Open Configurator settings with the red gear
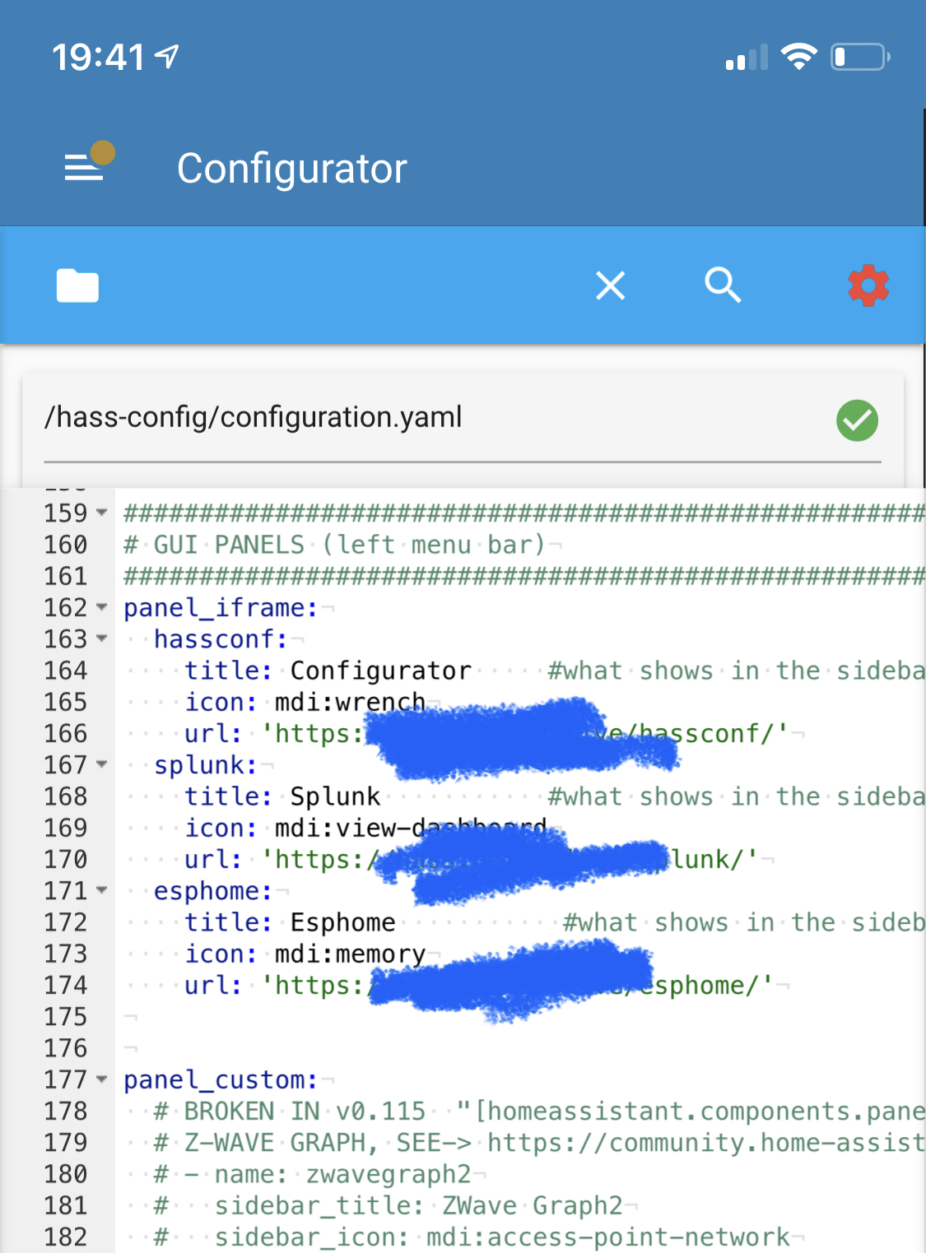 tap(869, 285)
